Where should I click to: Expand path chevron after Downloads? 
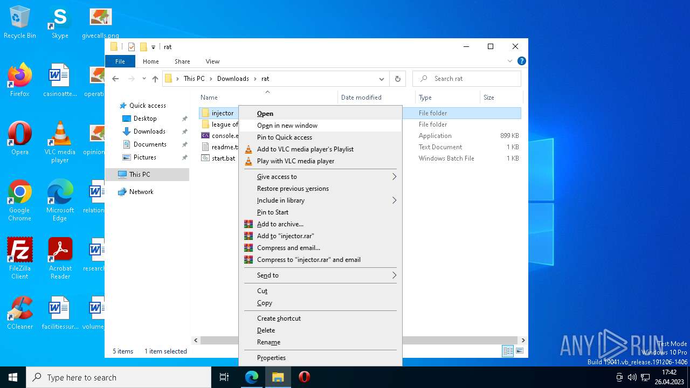(256, 79)
